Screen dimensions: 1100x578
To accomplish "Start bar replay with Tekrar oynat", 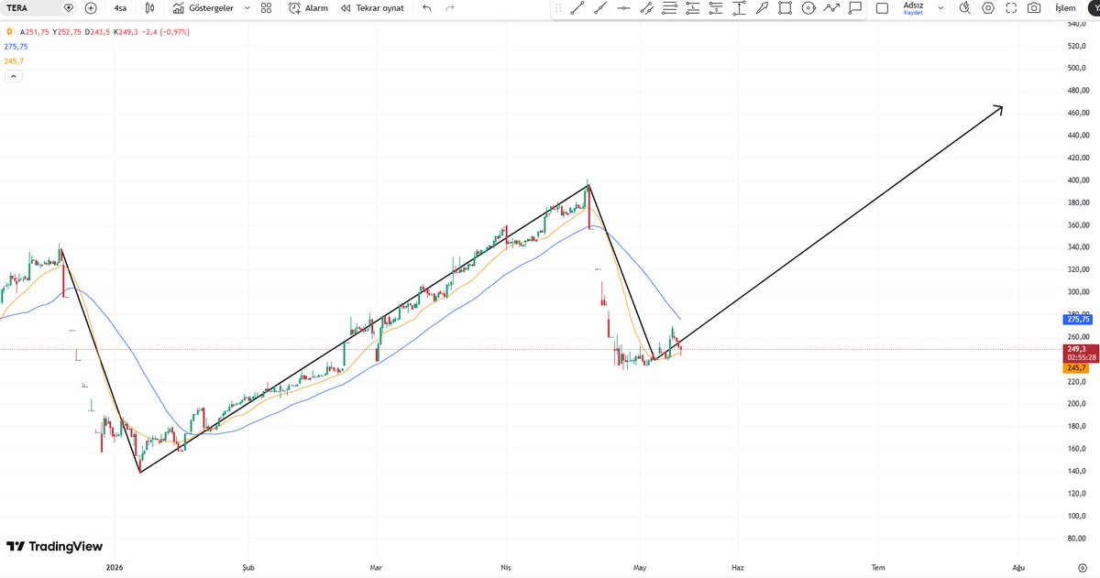I will [x=371, y=7].
